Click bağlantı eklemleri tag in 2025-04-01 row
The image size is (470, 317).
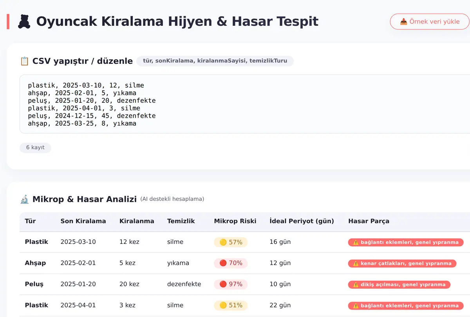coord(406,306)
